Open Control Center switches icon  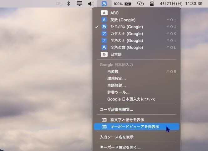pyautogui.click(x=152, y=3)
